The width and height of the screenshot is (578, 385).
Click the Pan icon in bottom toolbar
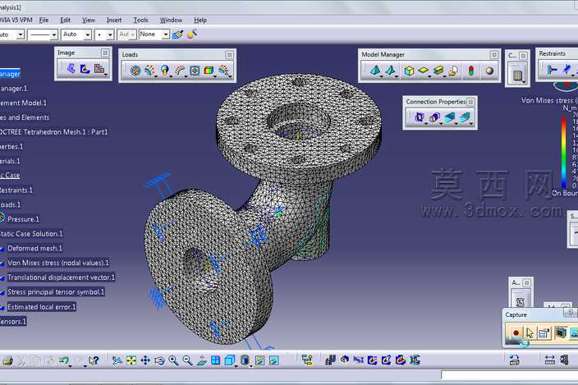[145, 360]
